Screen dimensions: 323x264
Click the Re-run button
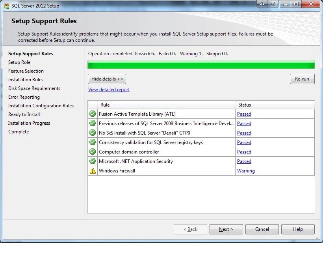pos(302,79)
